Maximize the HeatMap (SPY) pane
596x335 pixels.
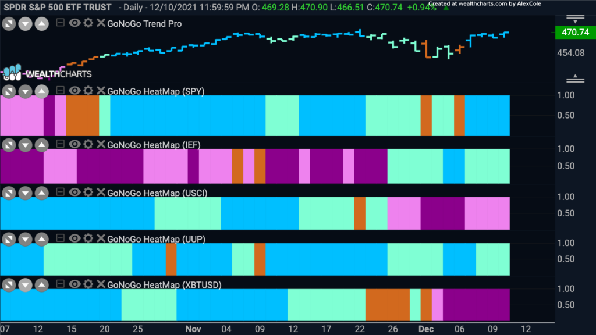click(x=9, y=91)
